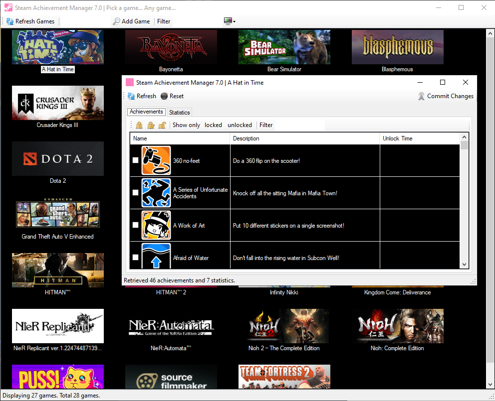The width and height of the screenshot is (495, 401).
Task: Click achievement list scroll down arrow
Action: click(464, 265)
